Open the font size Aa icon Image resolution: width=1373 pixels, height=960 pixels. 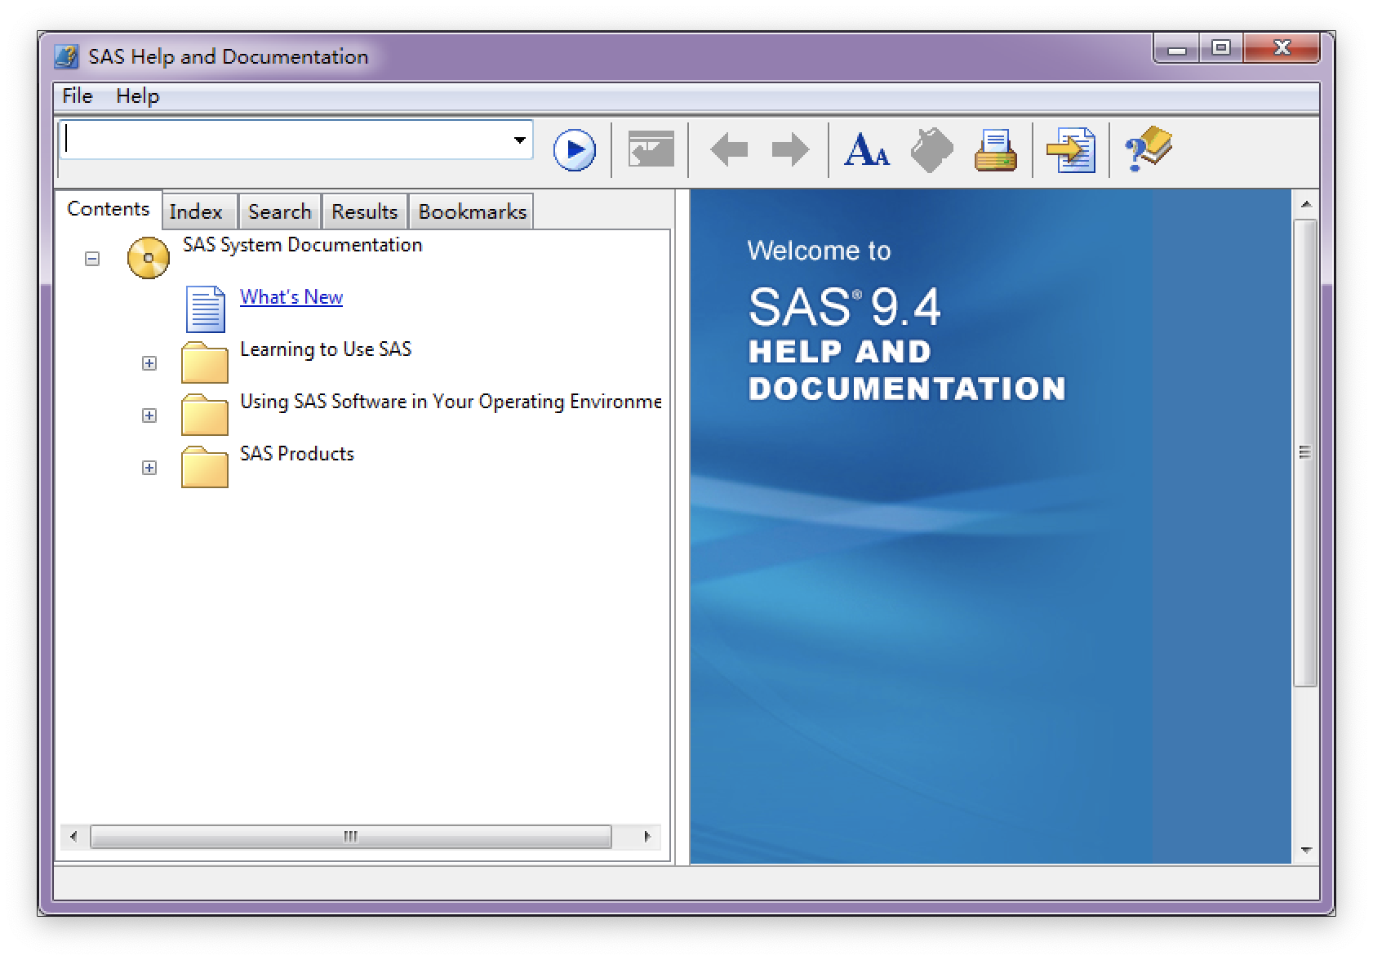click(x=866, y=150)
